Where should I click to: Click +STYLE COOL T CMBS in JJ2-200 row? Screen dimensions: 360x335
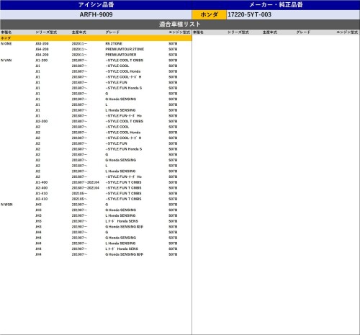coord(125,121)
